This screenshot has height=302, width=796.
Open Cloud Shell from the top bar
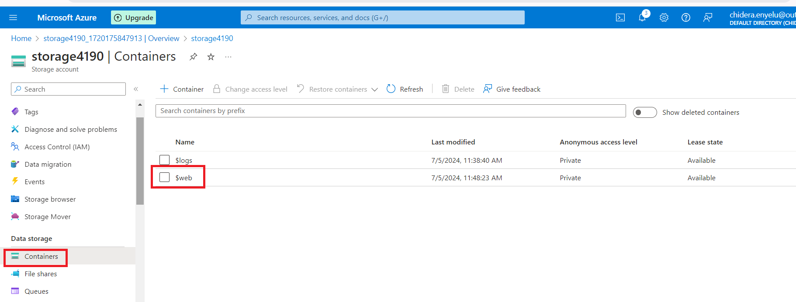620,17
